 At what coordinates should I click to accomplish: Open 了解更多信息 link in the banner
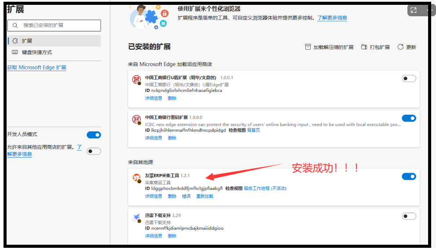pos(332,18)
